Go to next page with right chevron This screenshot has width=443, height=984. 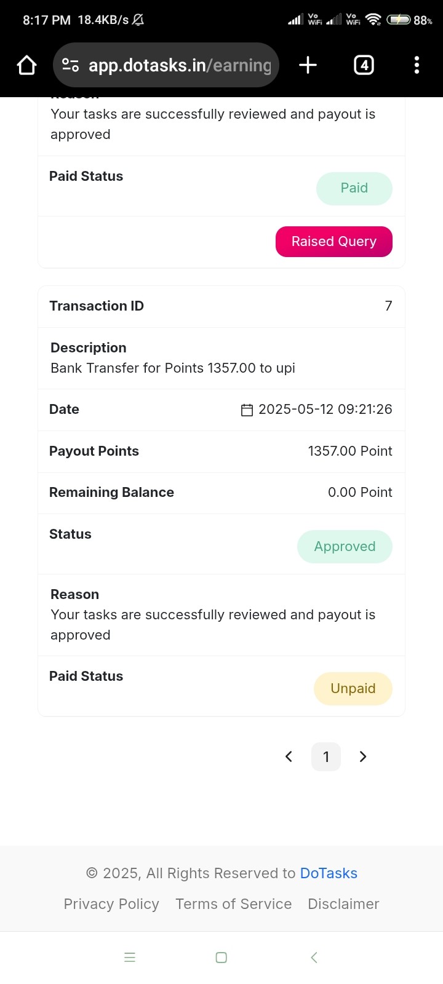(x=363, y=756)
